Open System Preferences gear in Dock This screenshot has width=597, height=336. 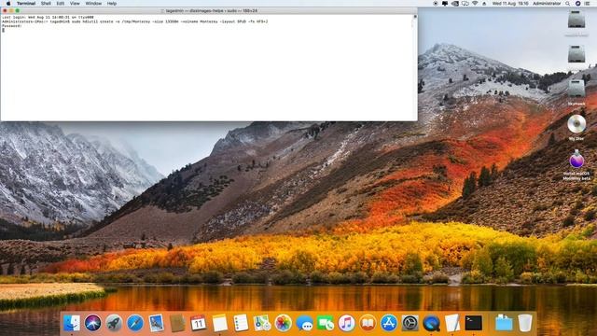tap(410, 323)
